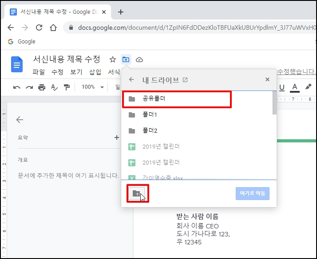Open the 파일 menu
Viewport: 317px width, 259px height.
click(x=39, y=72)
